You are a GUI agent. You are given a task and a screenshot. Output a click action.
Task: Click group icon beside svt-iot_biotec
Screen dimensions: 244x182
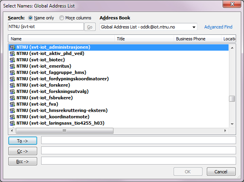point(12,60)
